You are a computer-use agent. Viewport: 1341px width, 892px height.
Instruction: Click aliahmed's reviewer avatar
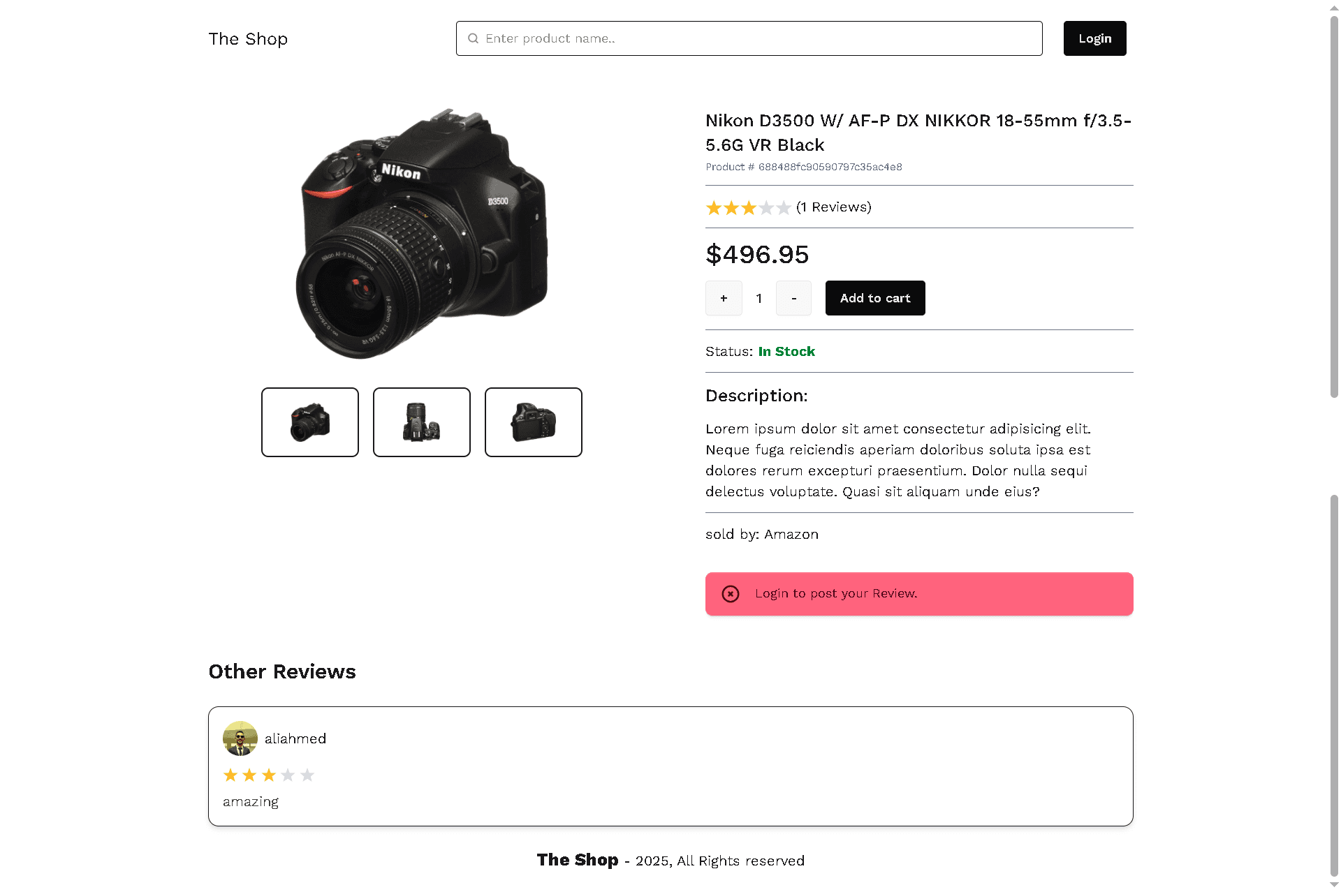[240, 738]
